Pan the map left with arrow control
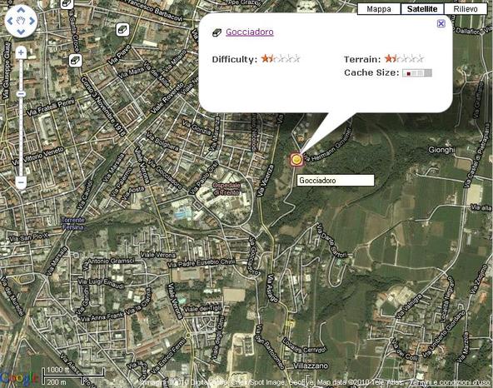The height and width of the screenshot is (388, 493). pyautogui.click(x=10, y=21)
